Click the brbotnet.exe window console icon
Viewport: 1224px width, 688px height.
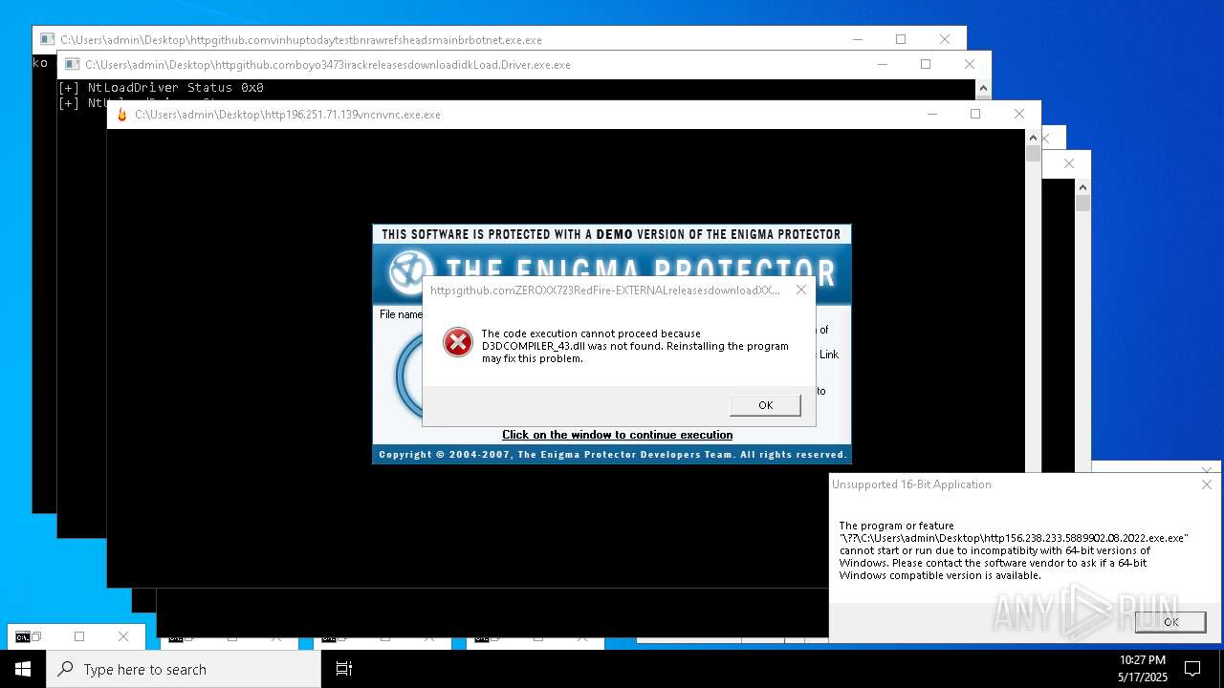coord(47,40)
